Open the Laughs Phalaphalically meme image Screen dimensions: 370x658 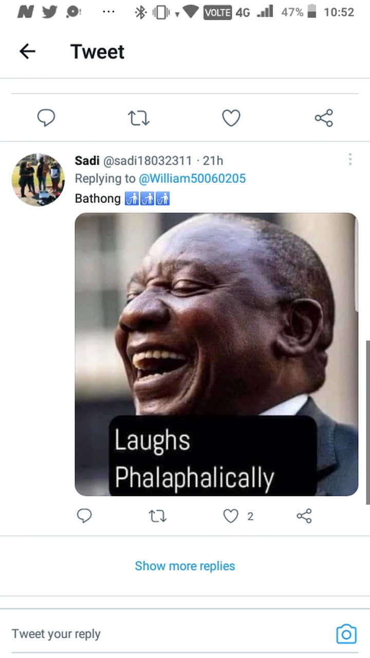(216, 354)
